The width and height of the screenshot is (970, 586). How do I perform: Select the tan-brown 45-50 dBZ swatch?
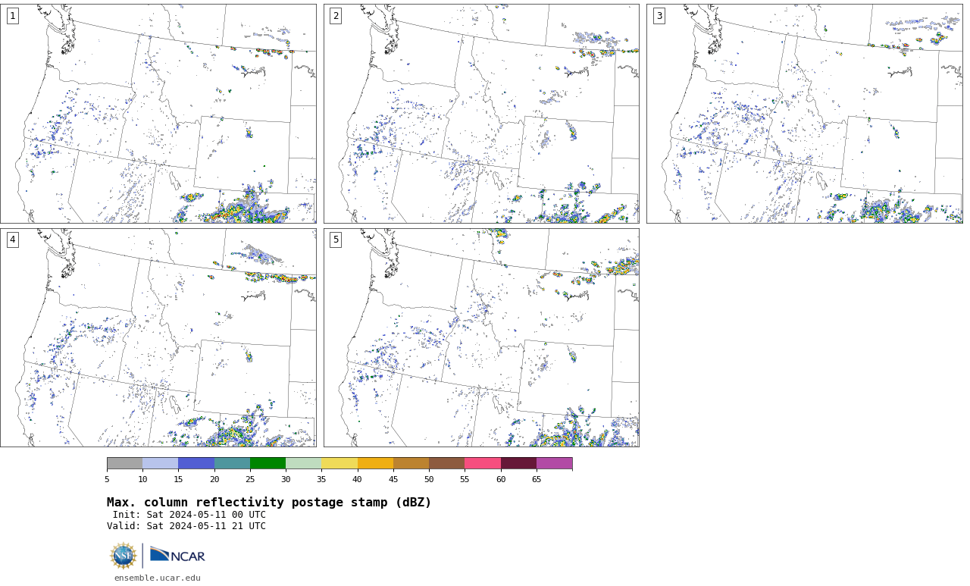tap(411, 463)
